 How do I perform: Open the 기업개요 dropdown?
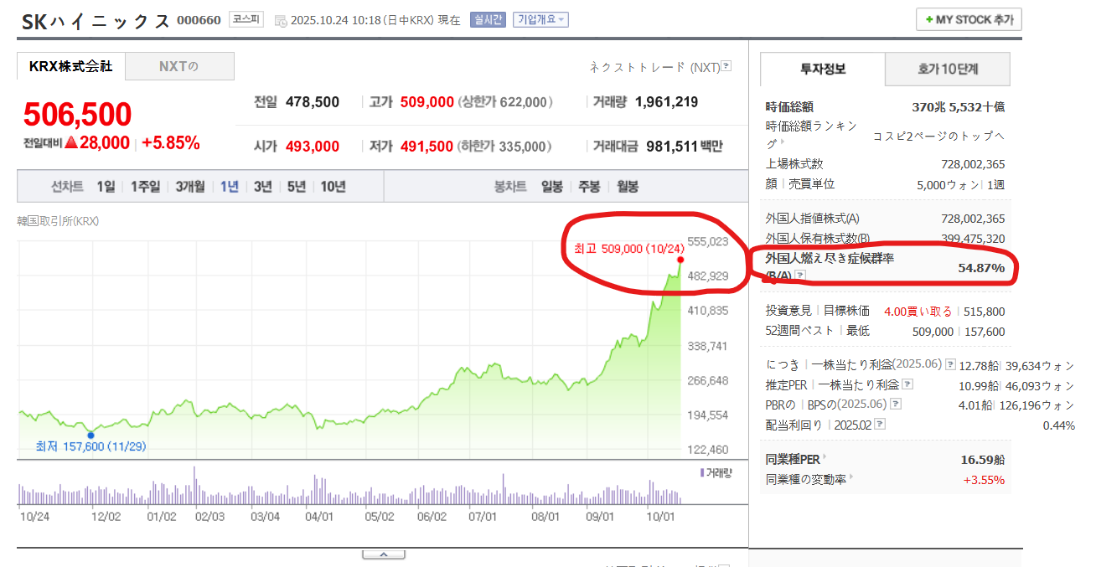(x=540, y=19)
